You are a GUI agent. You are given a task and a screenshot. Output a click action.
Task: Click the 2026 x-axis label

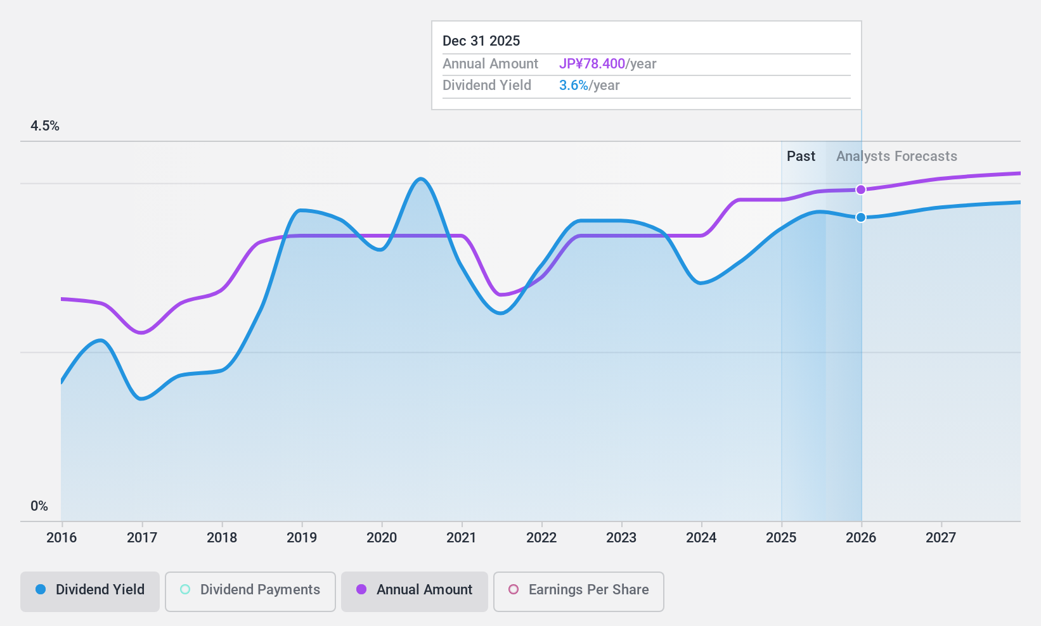[861, 538]
